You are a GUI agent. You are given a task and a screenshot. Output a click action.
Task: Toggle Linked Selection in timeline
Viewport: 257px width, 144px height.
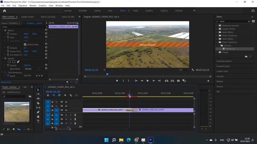coord(59,95)
